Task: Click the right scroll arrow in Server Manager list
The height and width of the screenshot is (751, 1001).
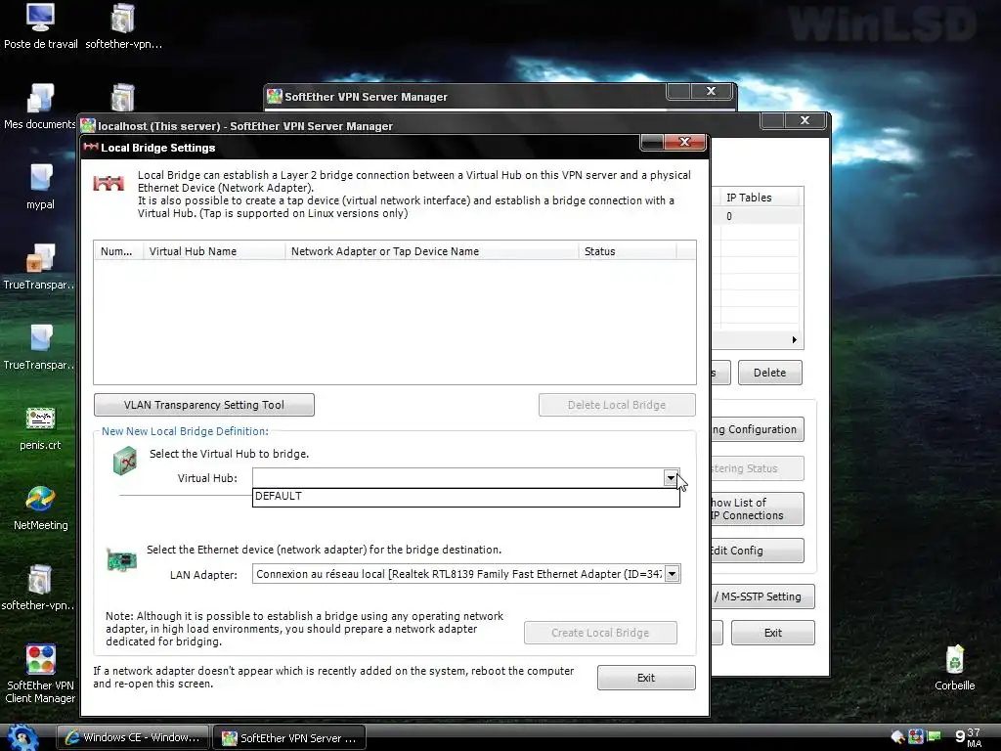Action: (794, 339)
